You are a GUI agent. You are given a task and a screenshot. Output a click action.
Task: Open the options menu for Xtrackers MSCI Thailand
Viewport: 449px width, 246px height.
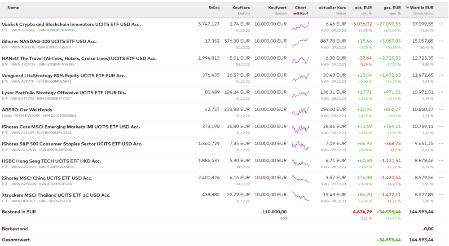441,195
